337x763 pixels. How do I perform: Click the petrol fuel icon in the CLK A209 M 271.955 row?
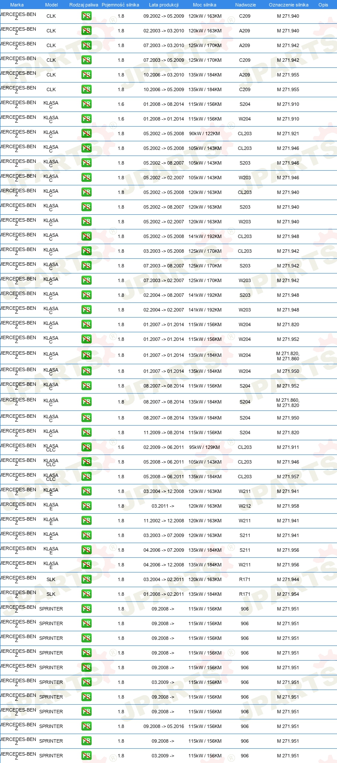pyautogui.click(x=87, y=75)
